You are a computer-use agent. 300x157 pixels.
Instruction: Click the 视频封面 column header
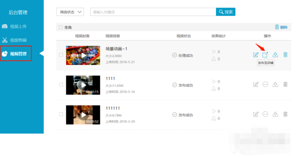point(82,36)
